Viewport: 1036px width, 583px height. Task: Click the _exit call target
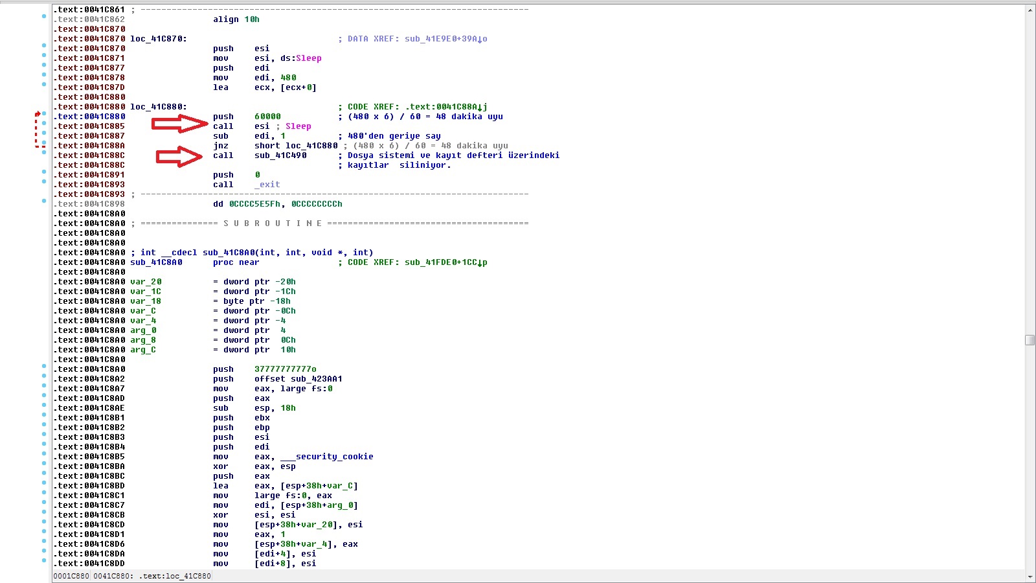(x=267, y=185)
